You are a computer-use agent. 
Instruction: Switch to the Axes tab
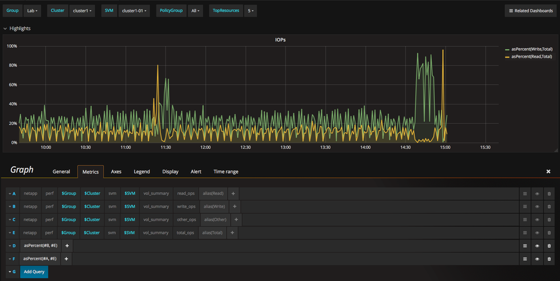(x=116, y=172)
